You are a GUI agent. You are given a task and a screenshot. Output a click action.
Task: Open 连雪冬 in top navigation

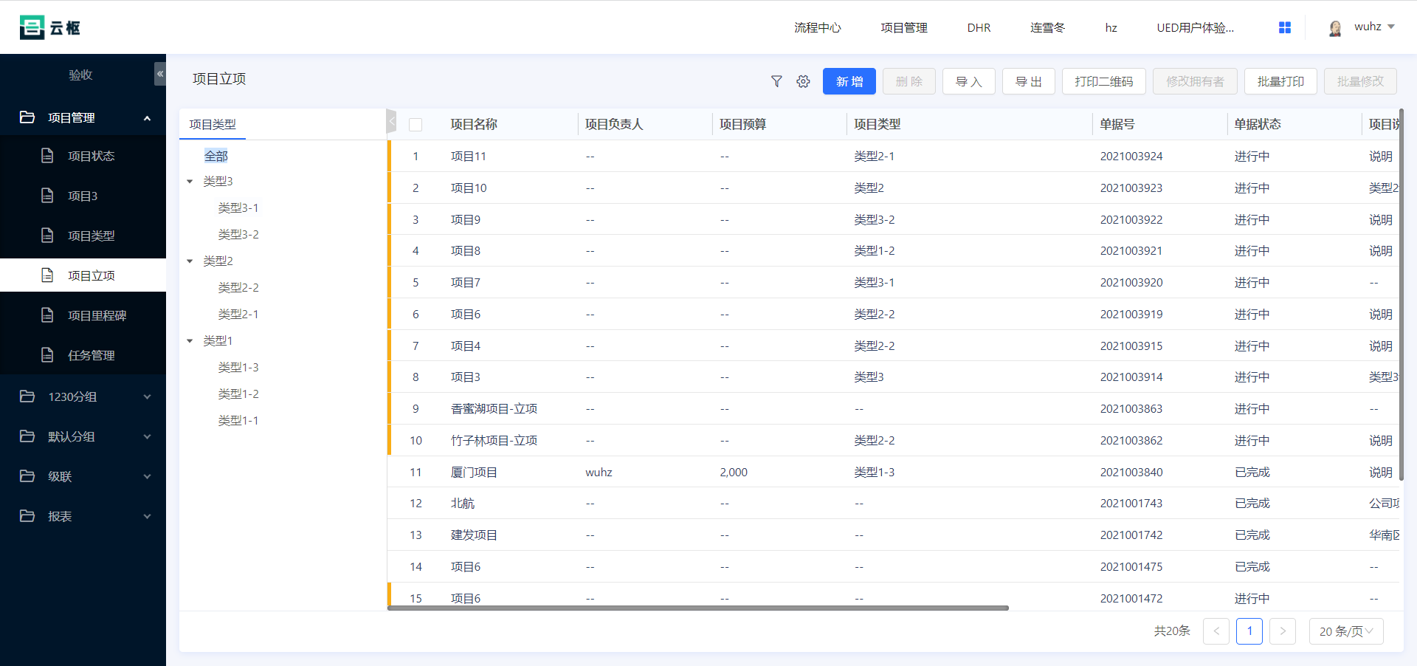[1048, 27]
